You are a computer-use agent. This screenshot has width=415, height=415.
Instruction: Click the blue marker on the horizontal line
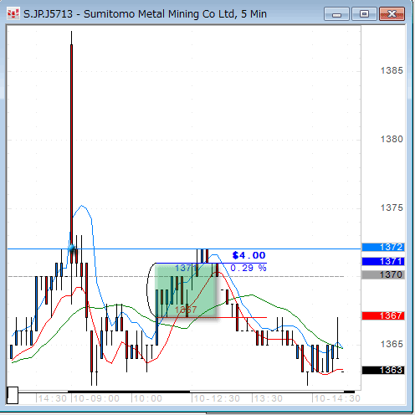pyautogui.click(x=72, y=248)
